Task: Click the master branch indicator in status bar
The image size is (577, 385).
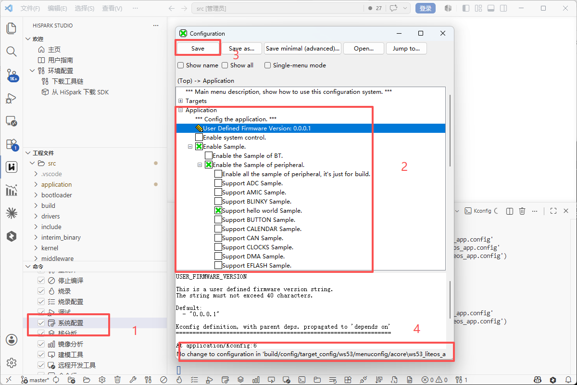Action: point(35,380)
